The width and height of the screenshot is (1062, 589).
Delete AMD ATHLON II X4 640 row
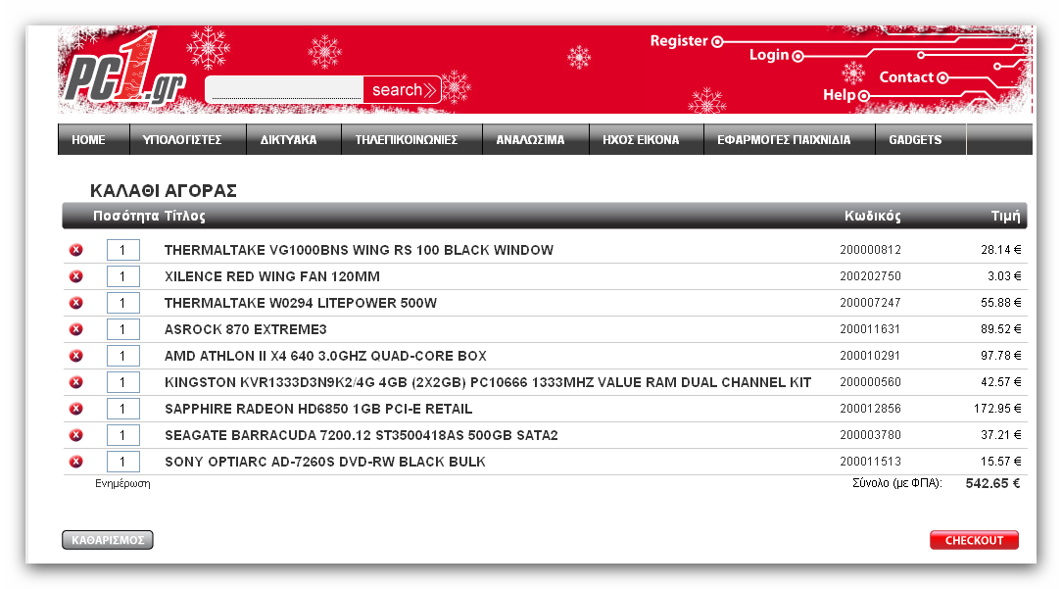(x=75, y=356)
